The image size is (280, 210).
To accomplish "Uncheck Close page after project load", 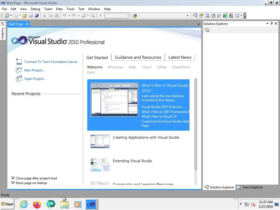I will coord(13,178).
